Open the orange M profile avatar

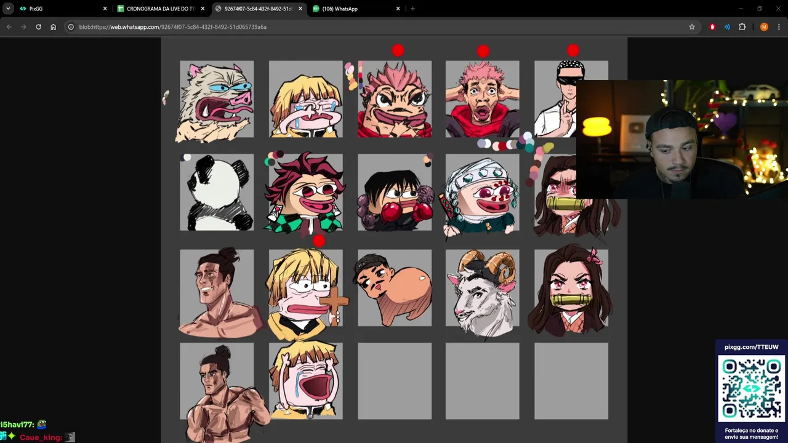pos(764,27)
